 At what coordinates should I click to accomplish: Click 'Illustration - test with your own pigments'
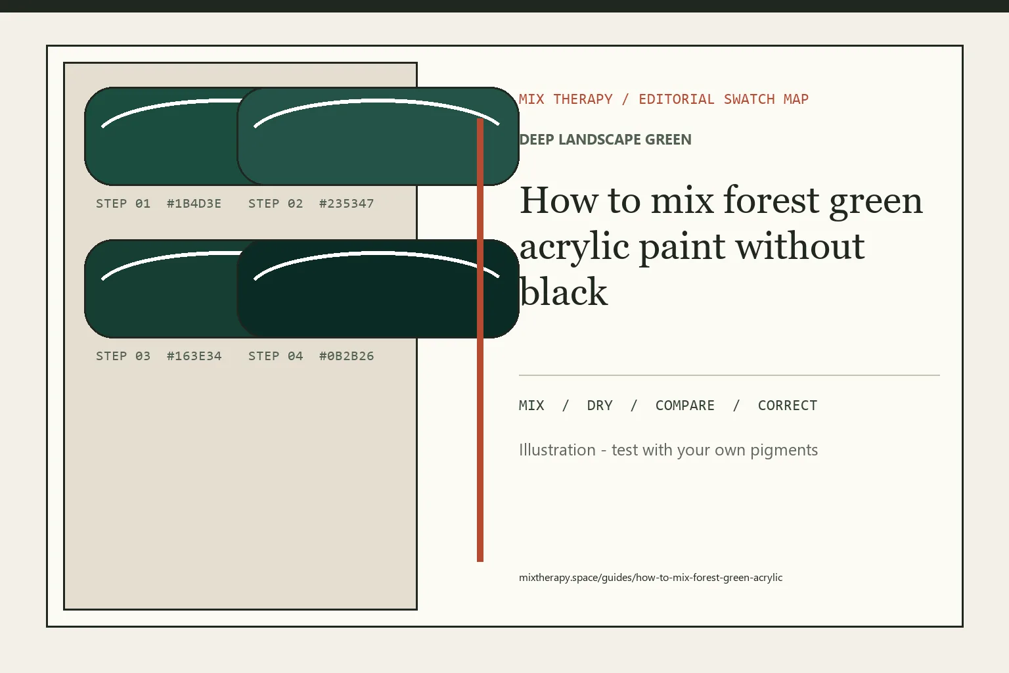pos(668,450)
